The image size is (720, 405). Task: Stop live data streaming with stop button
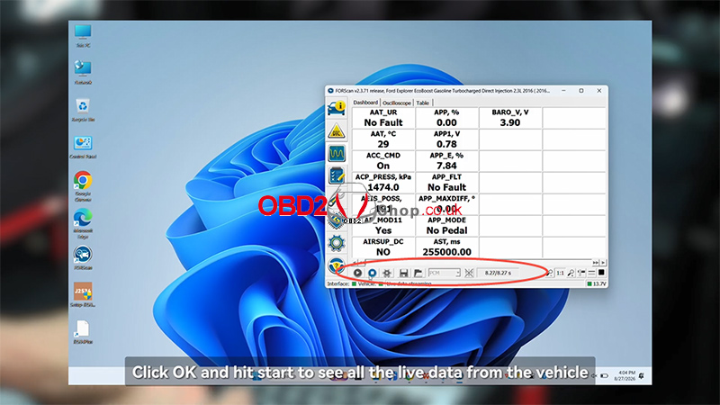tap(373, 273)
